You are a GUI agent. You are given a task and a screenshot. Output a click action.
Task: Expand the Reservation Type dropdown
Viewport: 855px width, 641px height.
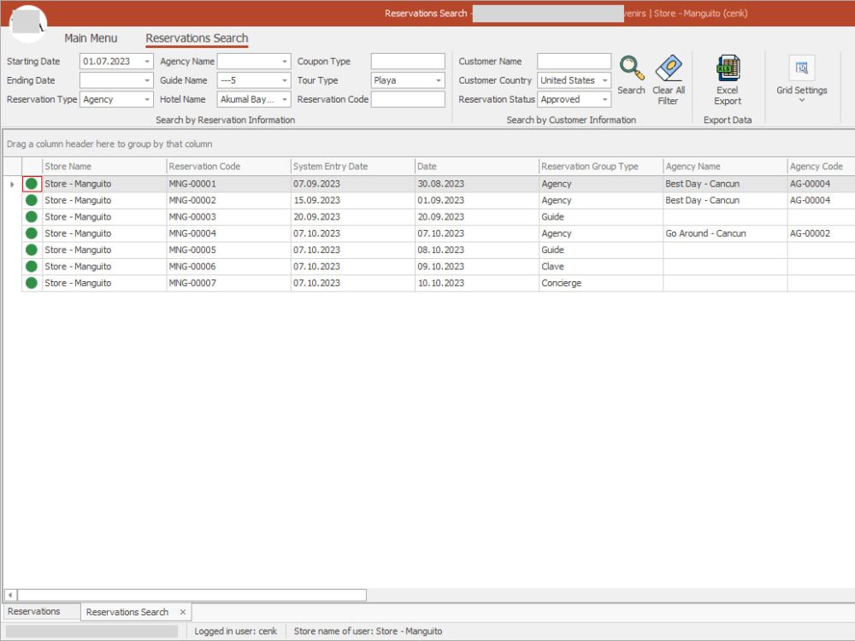coord(146,99)
